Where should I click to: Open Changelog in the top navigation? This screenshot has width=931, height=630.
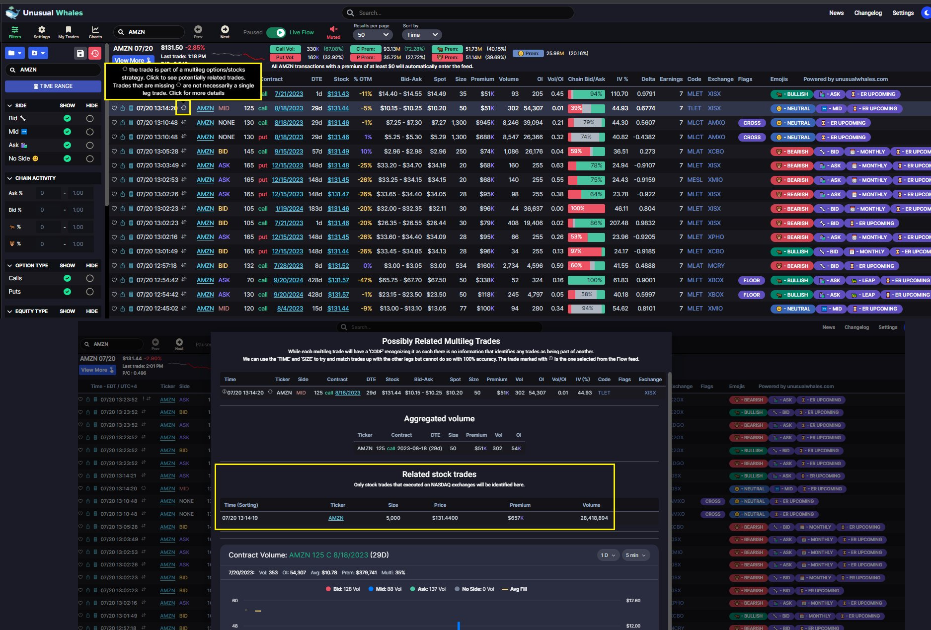click(868, 13)
